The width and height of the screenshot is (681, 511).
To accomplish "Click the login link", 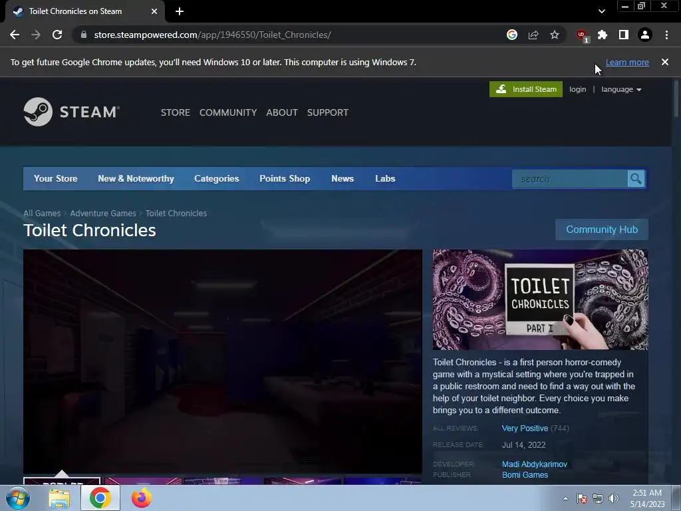I will pos(578,89).
